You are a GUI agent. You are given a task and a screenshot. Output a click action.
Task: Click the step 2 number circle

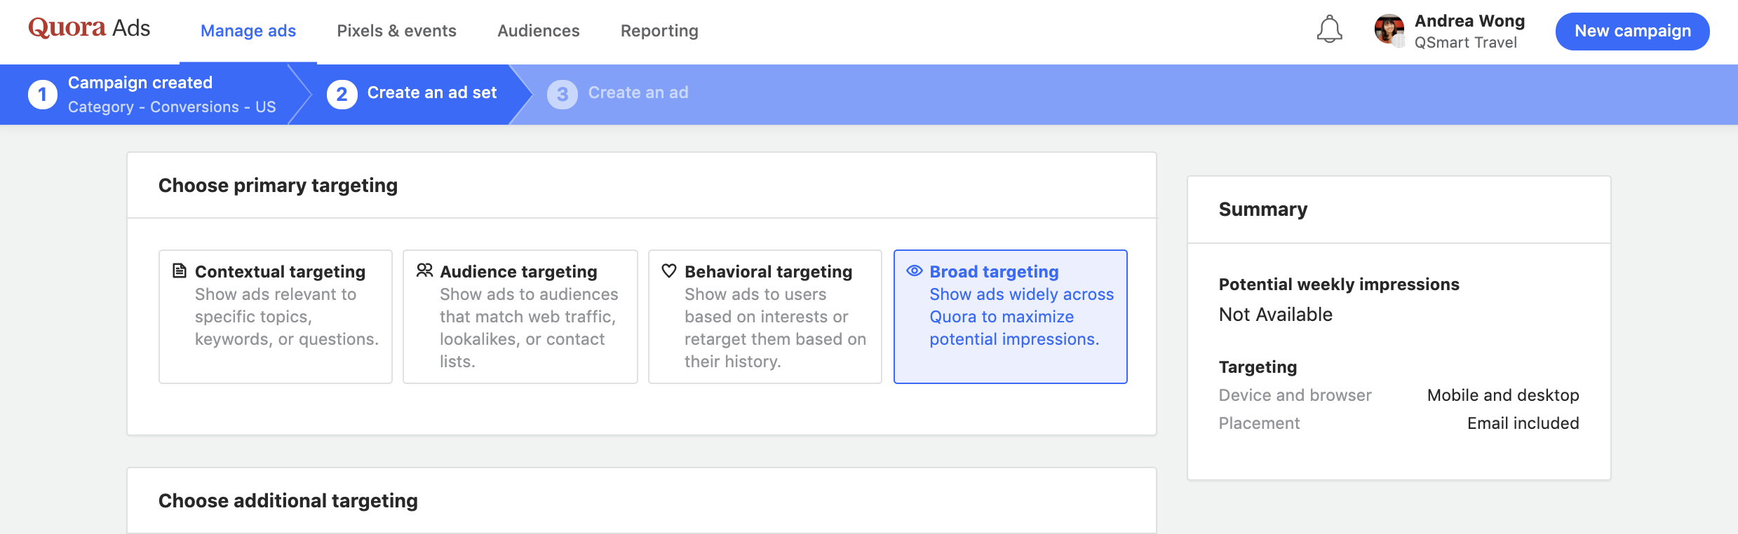point(342,94)
